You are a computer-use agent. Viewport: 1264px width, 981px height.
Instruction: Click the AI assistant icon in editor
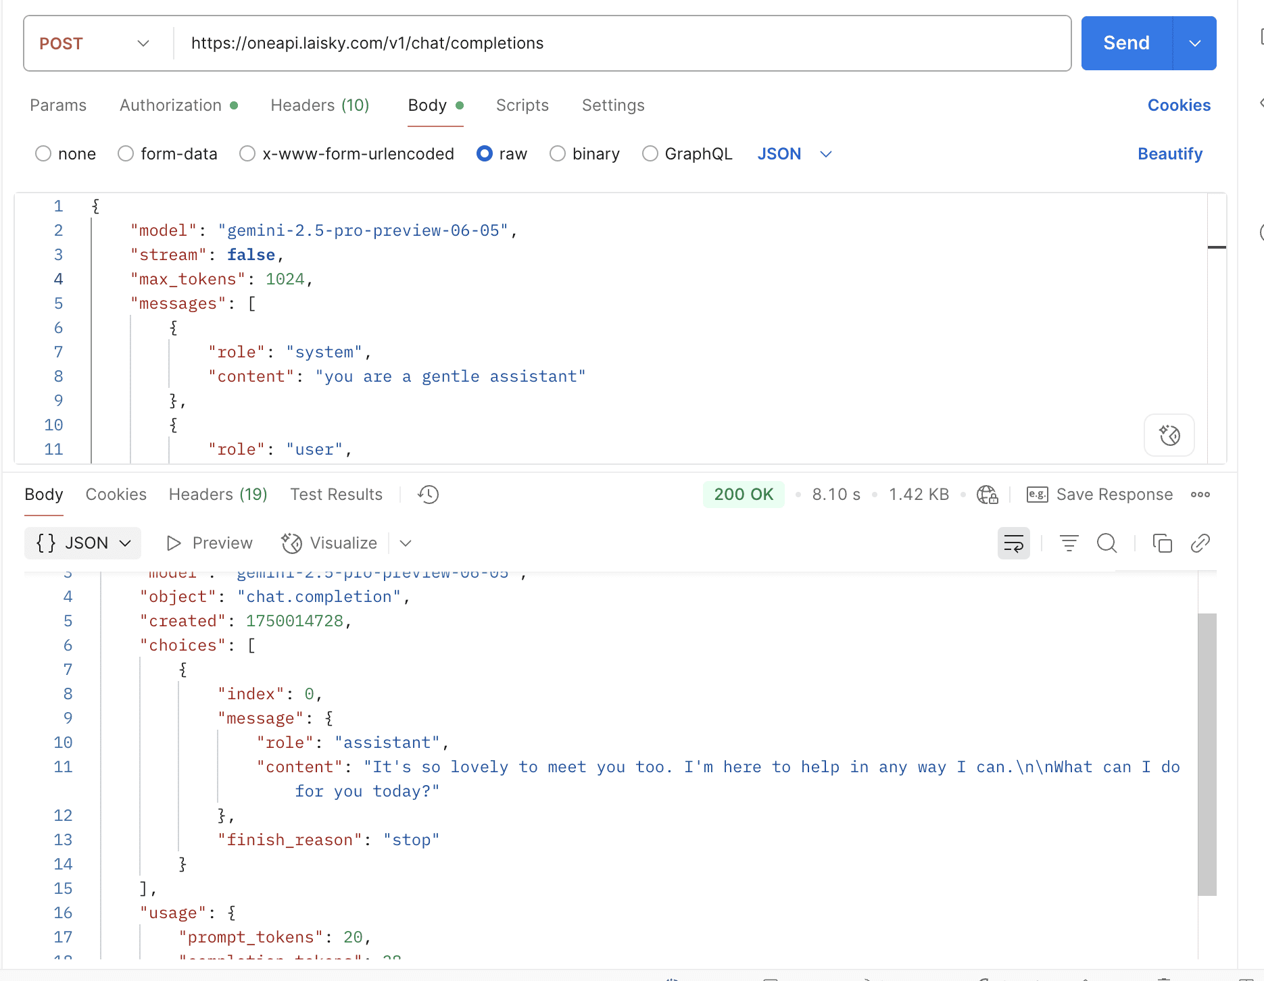(1169, 435)
